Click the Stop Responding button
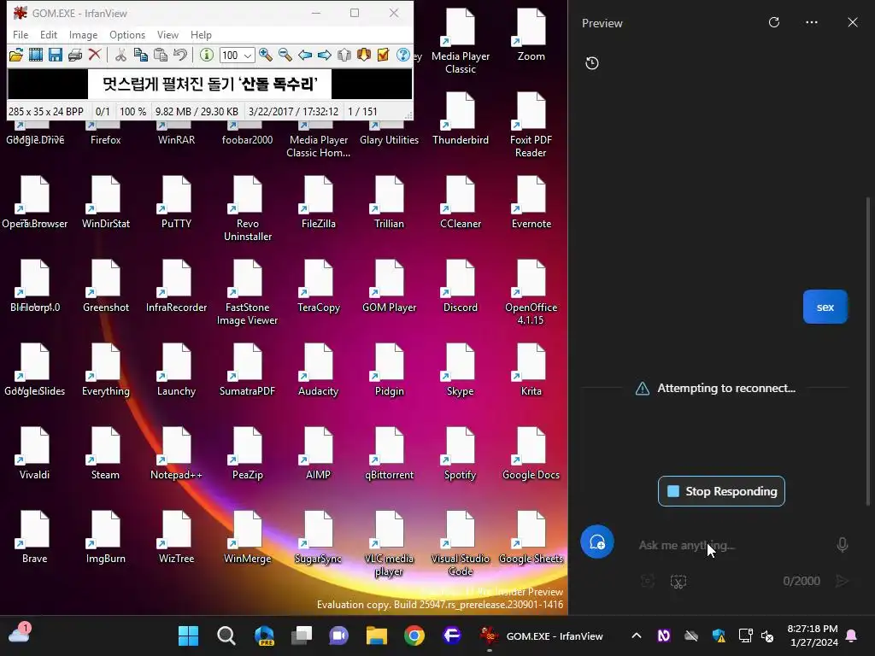The height and width of the screenshot is (656, 875). tap(721, 491)
